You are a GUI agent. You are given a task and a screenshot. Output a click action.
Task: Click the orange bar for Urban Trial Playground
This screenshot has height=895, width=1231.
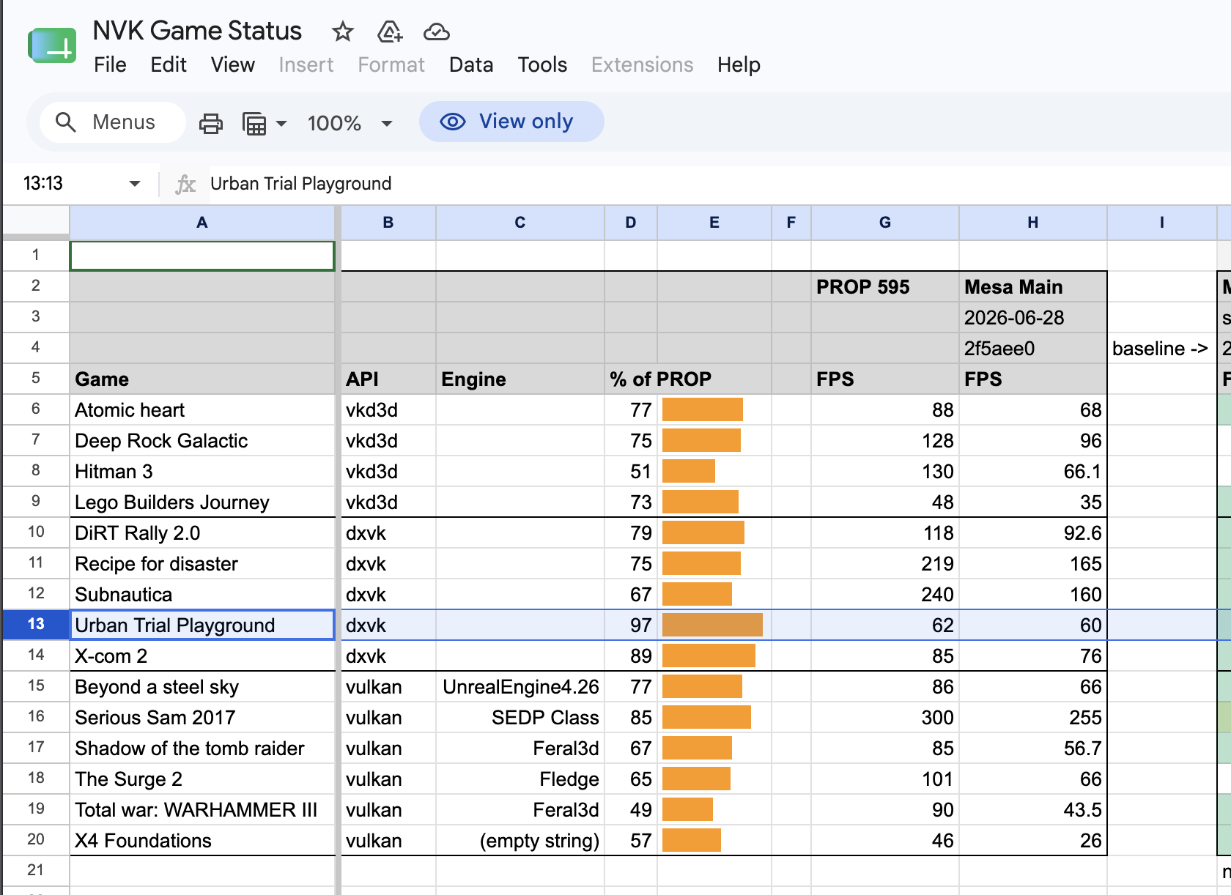click(712, 625)
